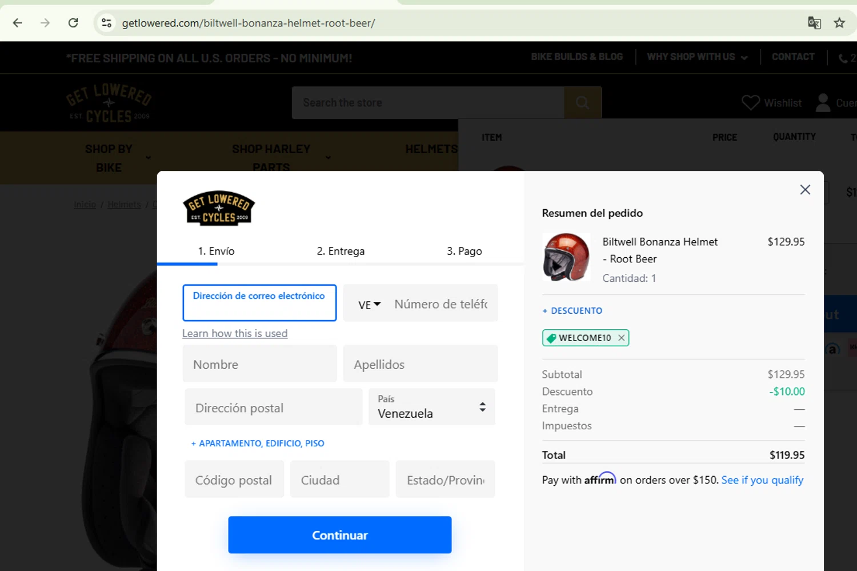Expand + Apartamento, Edificio, Piso field
This screenshot has width=857, height=571.
258,443
